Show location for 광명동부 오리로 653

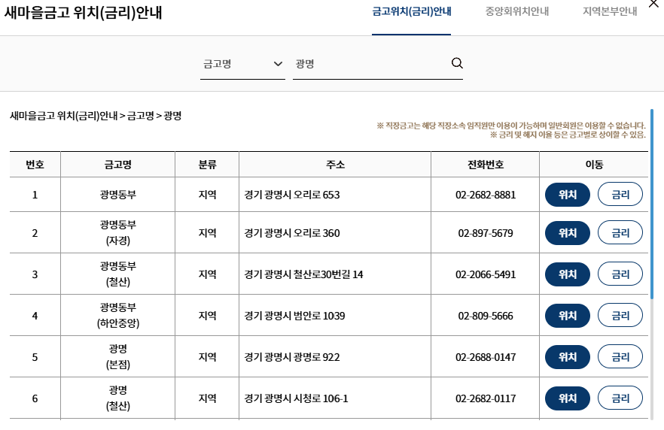568,195
